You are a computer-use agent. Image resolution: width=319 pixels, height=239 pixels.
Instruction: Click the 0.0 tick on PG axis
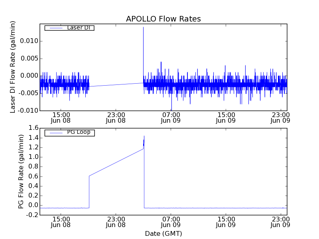tap(33, 205)
